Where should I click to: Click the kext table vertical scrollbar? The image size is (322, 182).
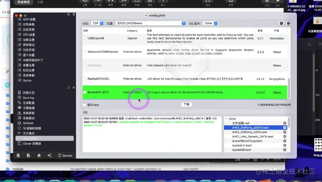point(289,88)
